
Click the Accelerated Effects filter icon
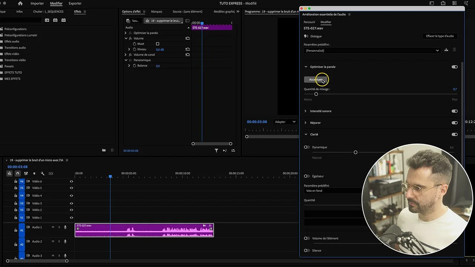(x=47, y=20)
